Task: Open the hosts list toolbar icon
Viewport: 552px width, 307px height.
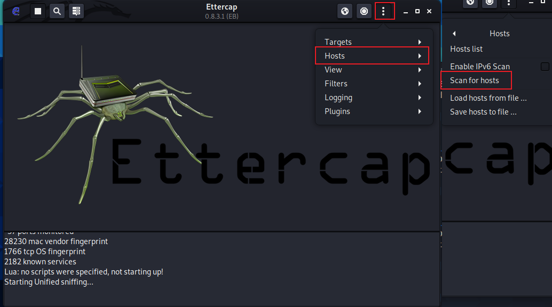Action: coord(76,11)
